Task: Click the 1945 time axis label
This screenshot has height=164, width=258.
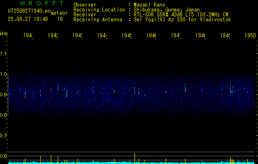Action: pyautogui.click(x=127, y=36)
